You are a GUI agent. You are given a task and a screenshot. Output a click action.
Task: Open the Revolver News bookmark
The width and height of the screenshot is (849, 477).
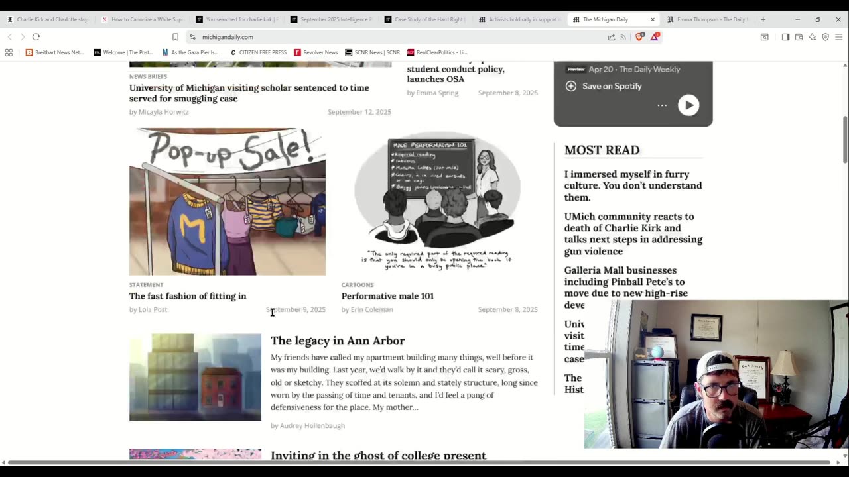(316, 52)
